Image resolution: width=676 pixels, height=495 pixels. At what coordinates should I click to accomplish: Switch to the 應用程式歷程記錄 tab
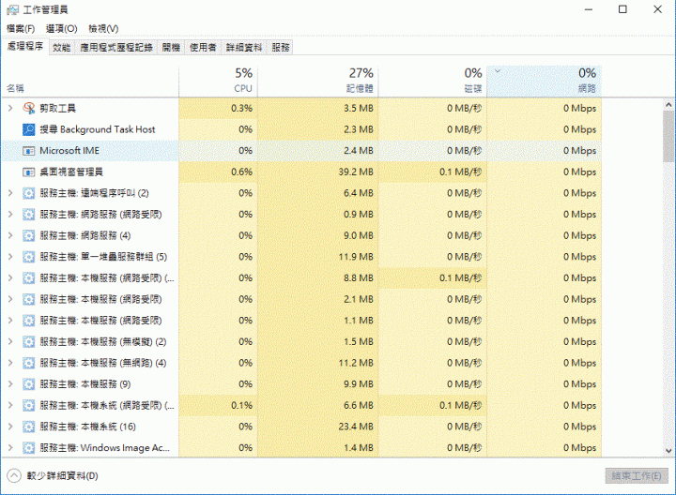[x=116, y=48]
